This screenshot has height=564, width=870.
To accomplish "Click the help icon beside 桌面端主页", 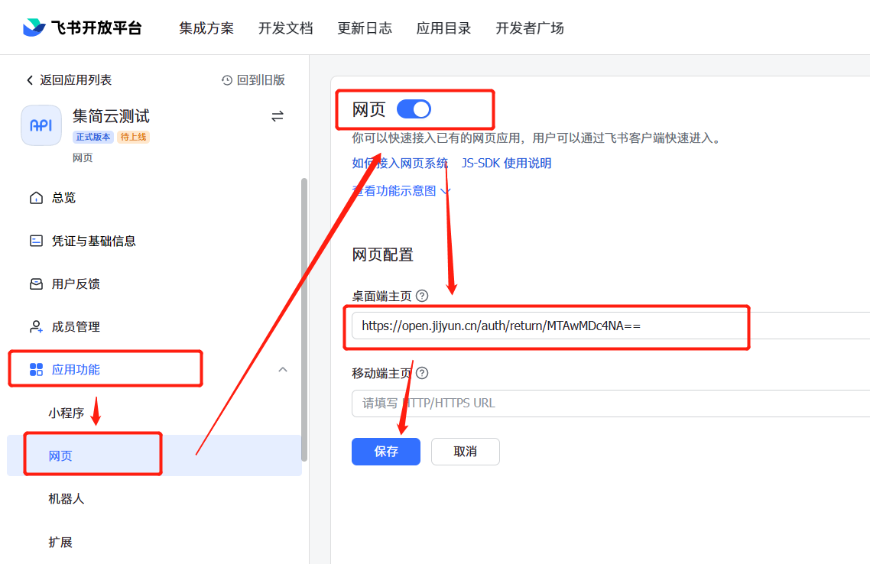I will [x=422, y=296].
